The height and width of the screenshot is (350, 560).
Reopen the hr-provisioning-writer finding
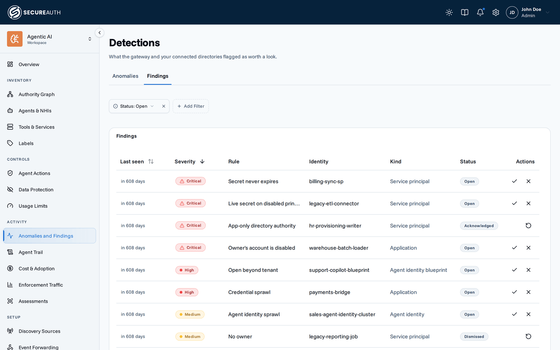528,226
